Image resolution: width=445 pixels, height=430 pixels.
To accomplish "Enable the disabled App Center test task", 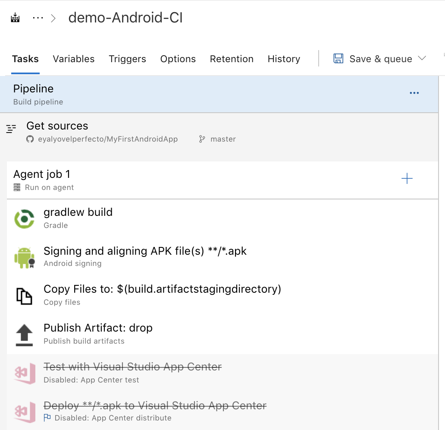I will click(132, 367).
